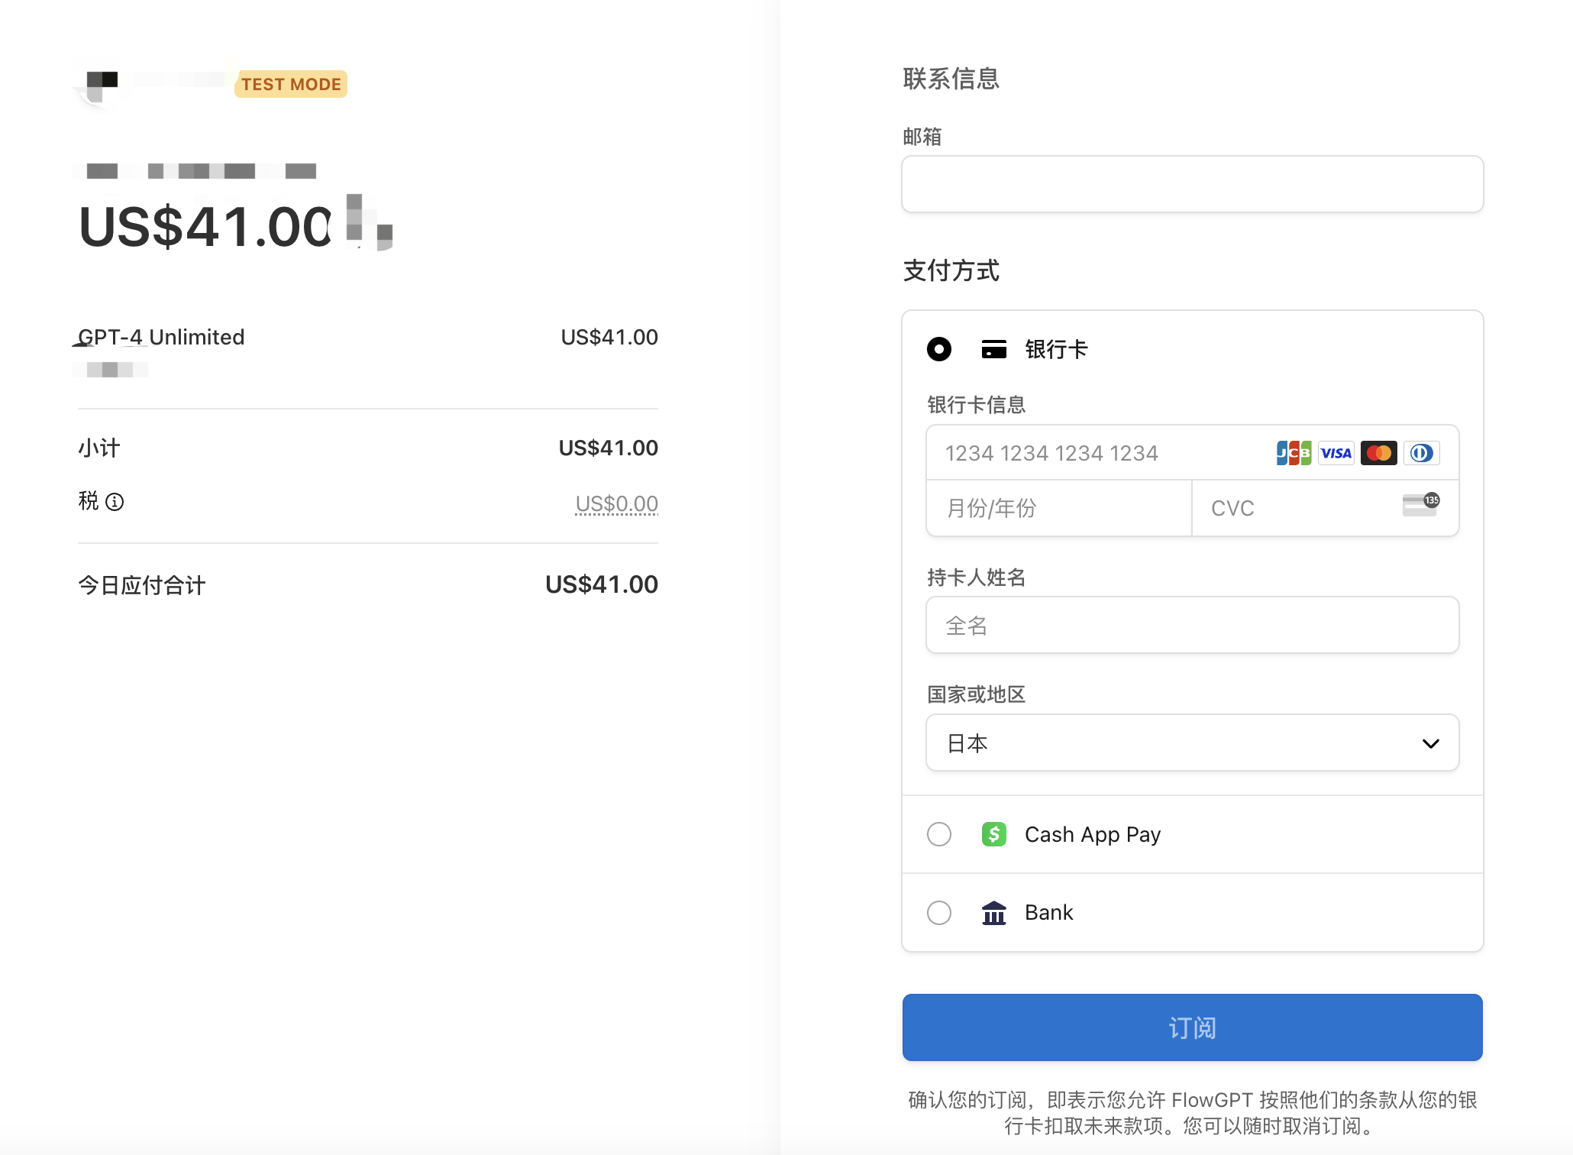Click the underlined US$0.00 tax amount
Viewport: 1573px width, 1155px height.
(x=616, y=503)
